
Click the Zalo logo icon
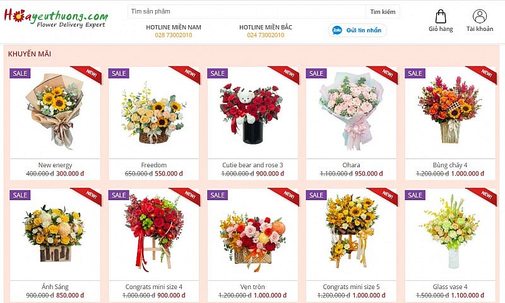(x=337, y=30)
